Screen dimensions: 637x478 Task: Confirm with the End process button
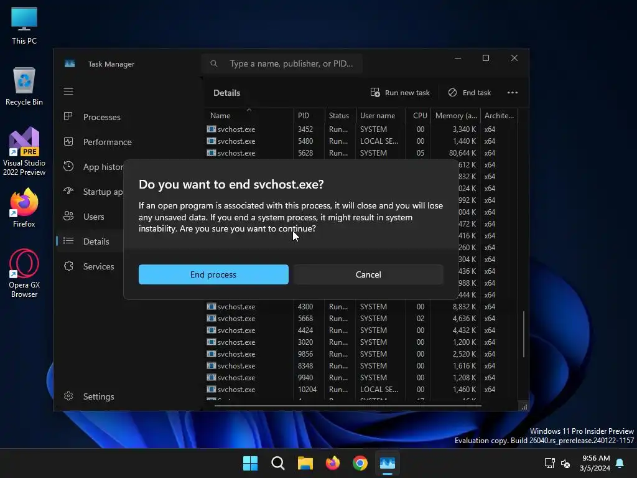coord(213,274)
